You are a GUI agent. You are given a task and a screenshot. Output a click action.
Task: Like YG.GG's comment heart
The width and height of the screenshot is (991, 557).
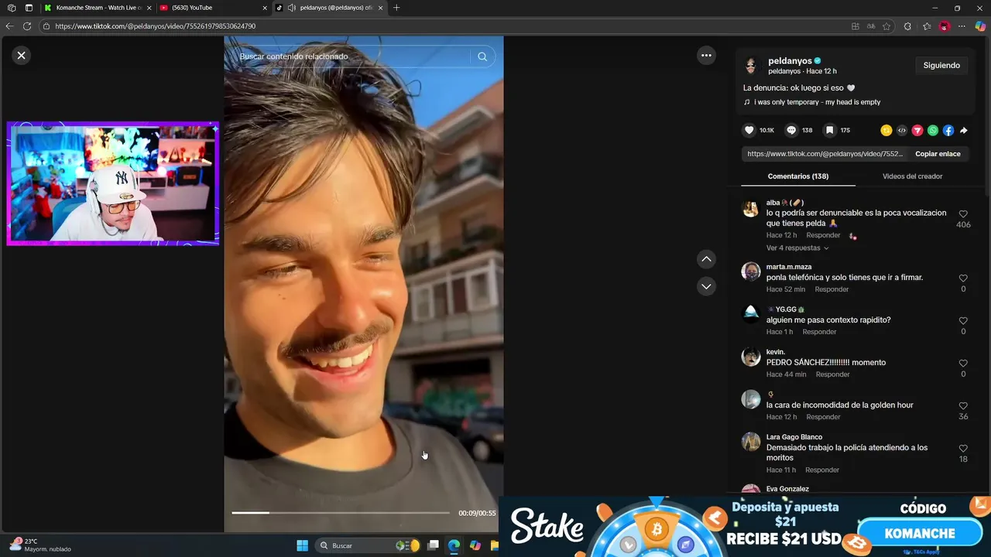[963, 321]
